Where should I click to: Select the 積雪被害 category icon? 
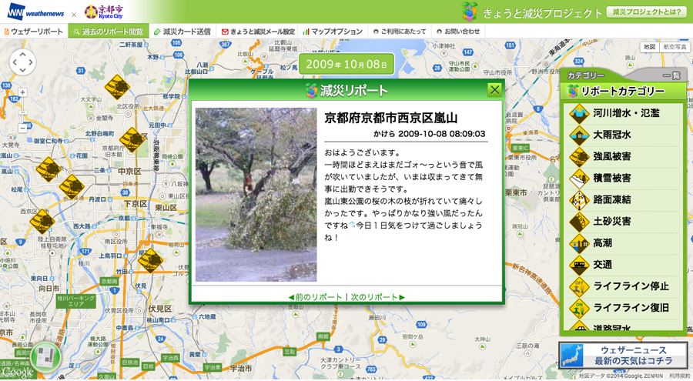pyautogui.click(x=578, y=179)
